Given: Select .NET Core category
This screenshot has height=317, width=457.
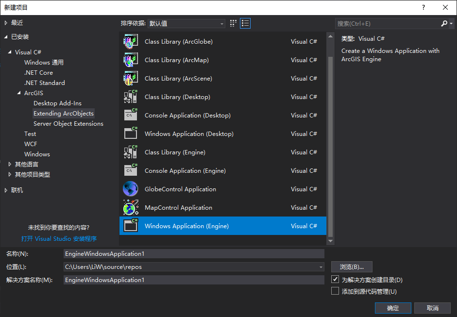Looking at the screenshot, I should 38,72.
